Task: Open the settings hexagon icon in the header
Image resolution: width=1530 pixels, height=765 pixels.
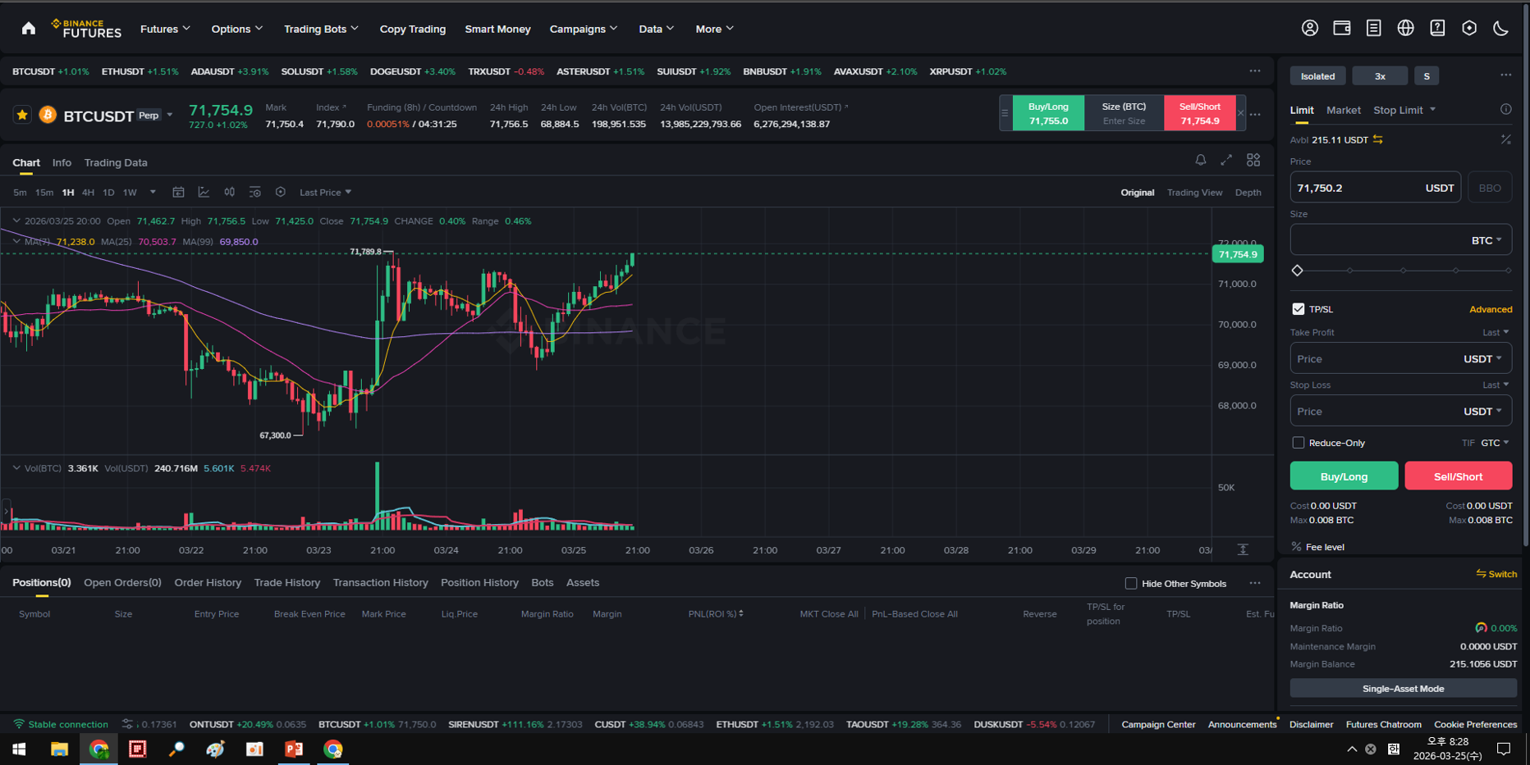Action: (1469, 28)
